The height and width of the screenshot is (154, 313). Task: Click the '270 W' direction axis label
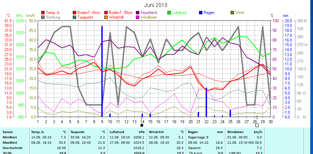coord(303,45)
